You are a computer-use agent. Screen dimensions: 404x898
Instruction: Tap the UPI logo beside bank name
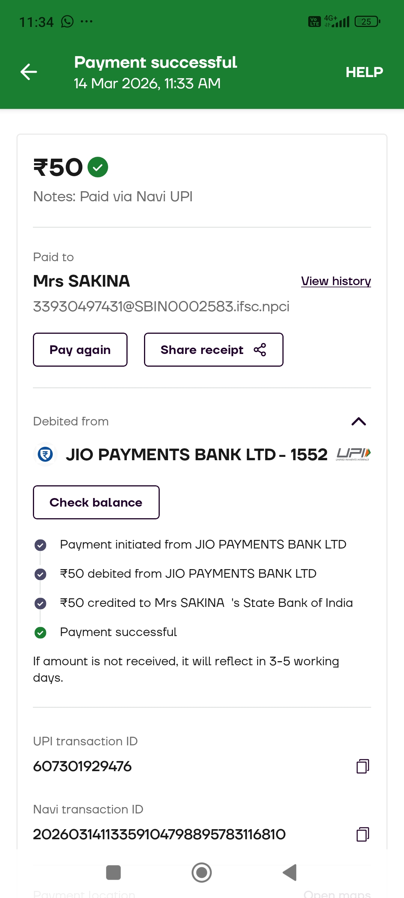coord(353,454)
